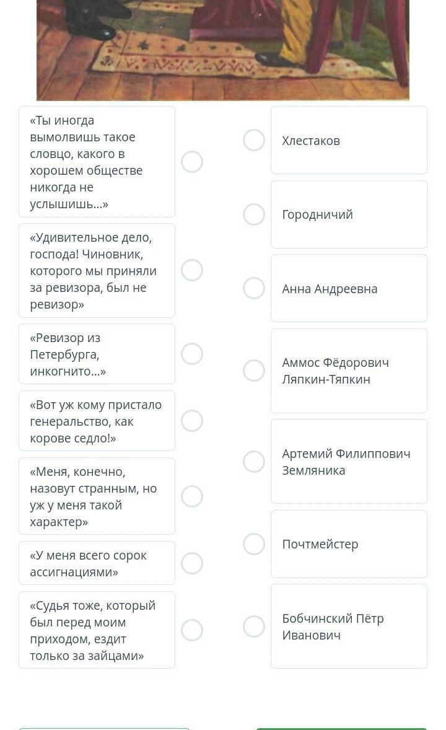Select circle for «Вот уж кому пристало генеральство»
This screenshot has width=446, height=730.
tap(192, 420)
